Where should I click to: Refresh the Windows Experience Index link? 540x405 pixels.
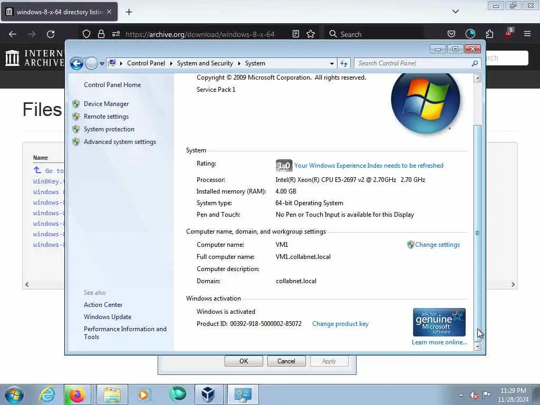coord(369,166)
